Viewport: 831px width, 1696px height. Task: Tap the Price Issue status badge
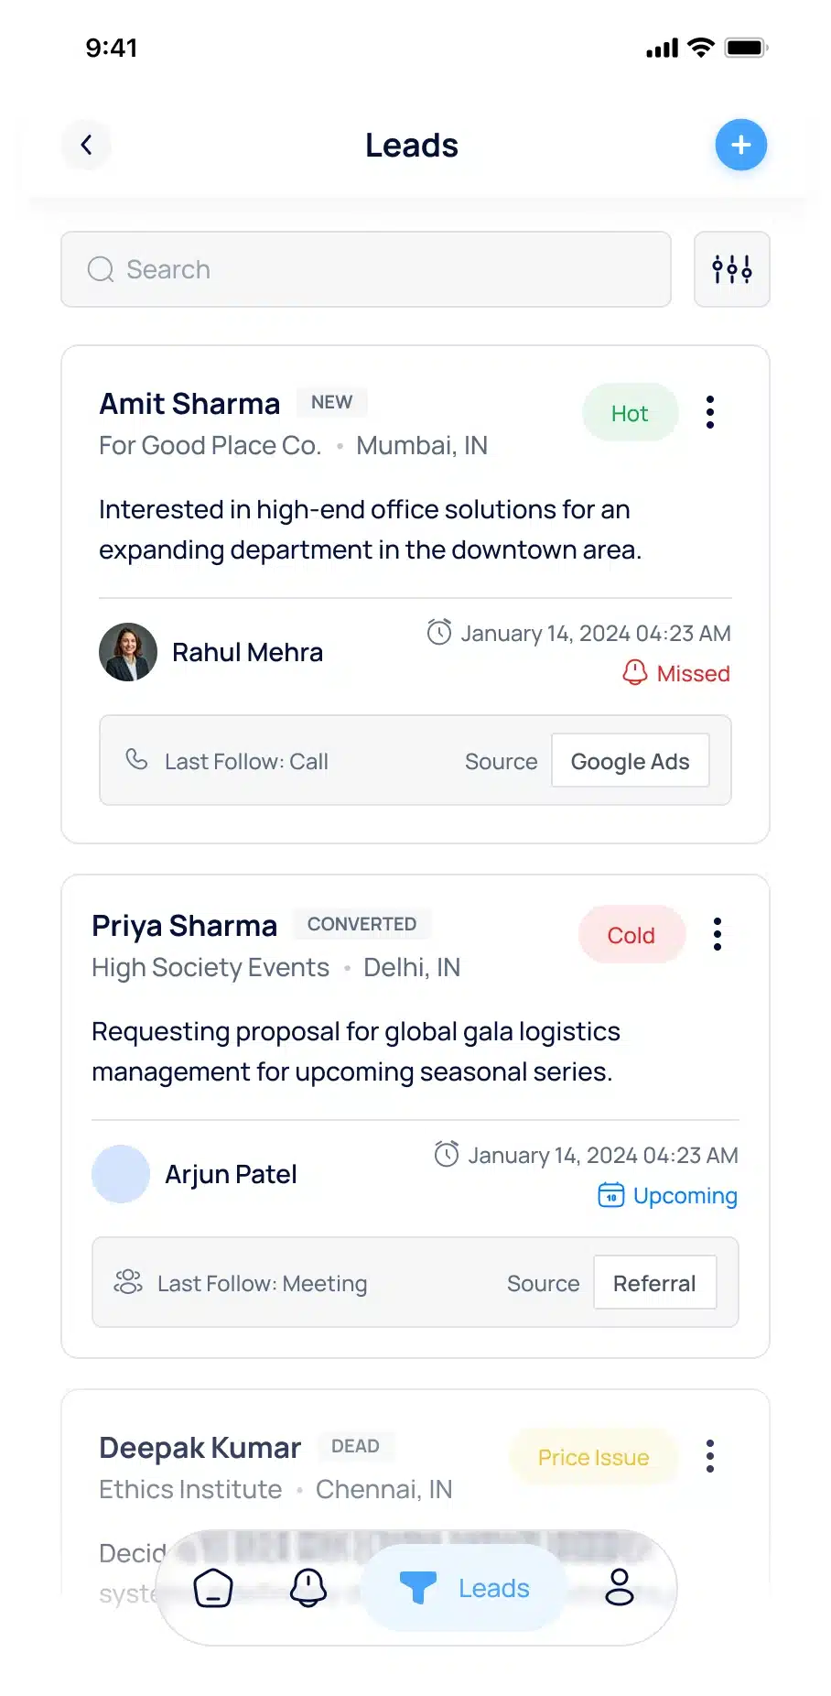(x=594, y=1457)
